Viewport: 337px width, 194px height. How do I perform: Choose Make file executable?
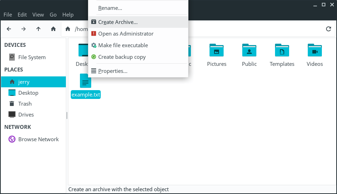pyautogui.click(x=123, y=45)
